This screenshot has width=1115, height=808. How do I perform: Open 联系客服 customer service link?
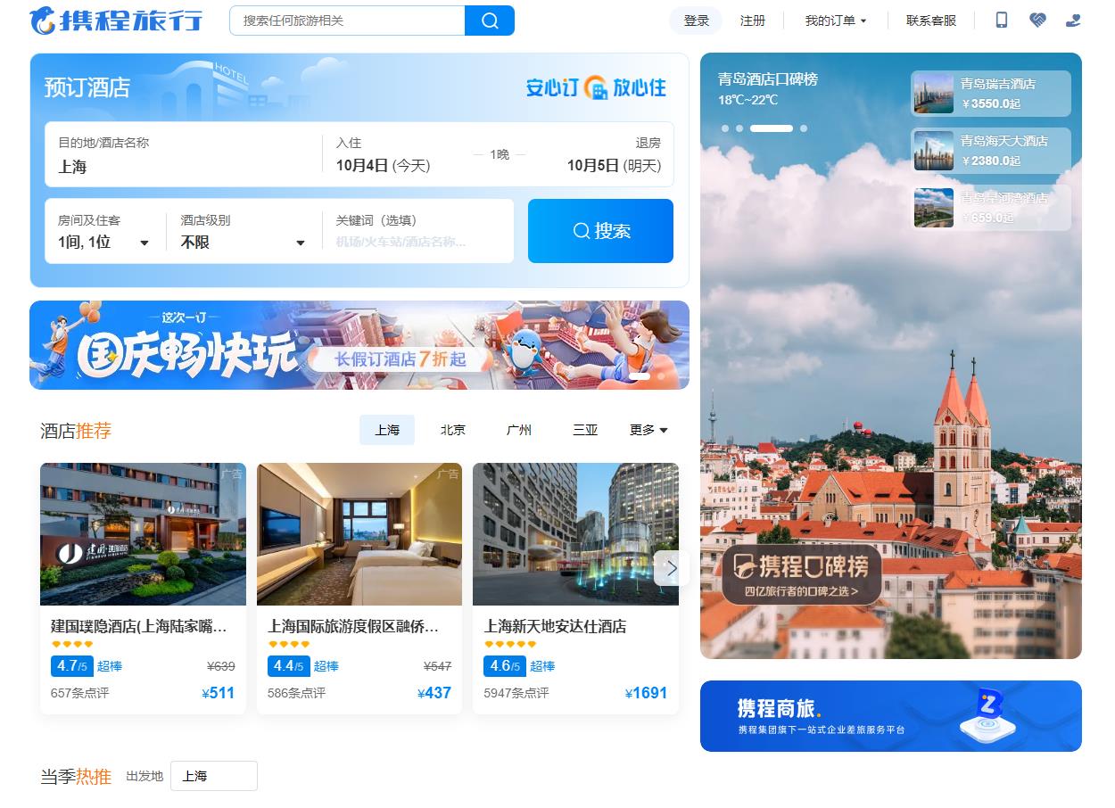[x=931, y=21]
